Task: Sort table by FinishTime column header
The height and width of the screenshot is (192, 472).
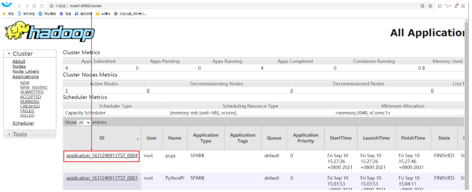Action: coord(413,138)
